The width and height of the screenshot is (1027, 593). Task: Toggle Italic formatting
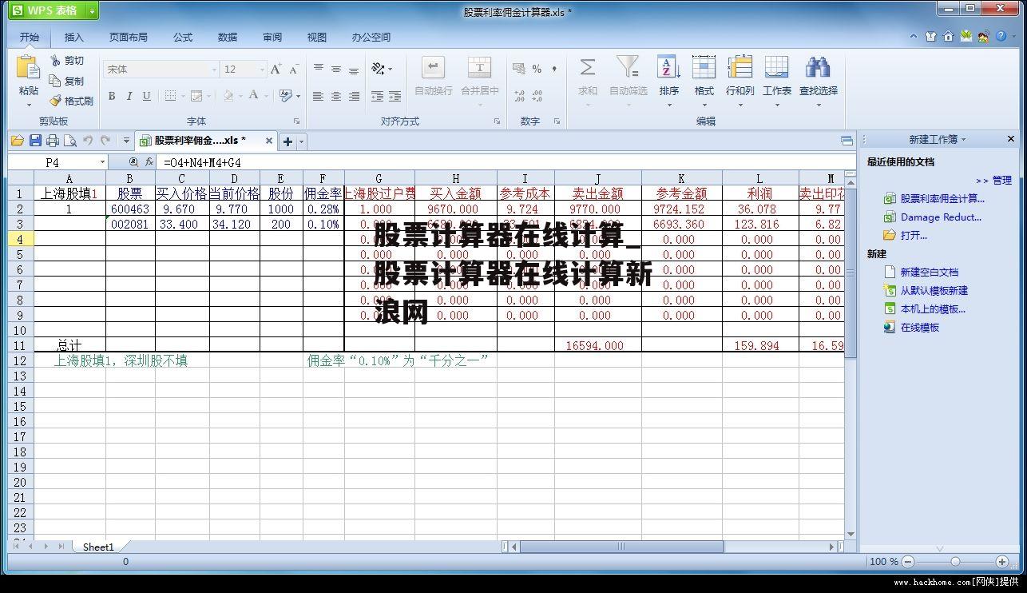tap(129, 96)
